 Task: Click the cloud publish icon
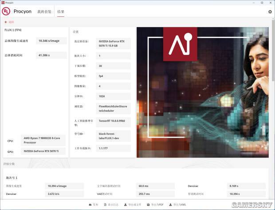tap(90, 205)
